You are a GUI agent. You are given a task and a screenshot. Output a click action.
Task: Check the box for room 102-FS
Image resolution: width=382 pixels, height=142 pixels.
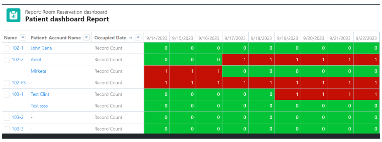[7, 83]
